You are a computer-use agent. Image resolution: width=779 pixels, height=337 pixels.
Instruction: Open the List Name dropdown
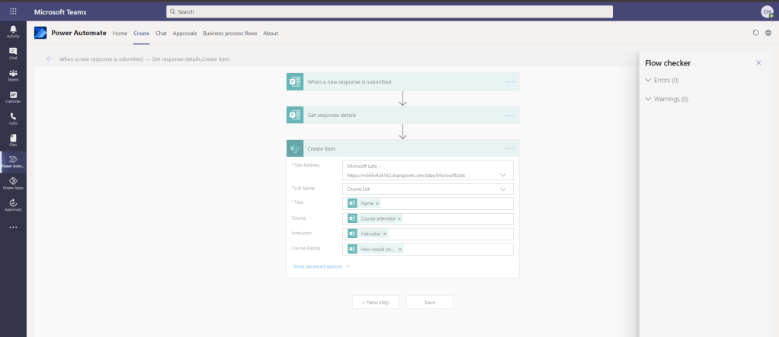click(x=502, y=189)
